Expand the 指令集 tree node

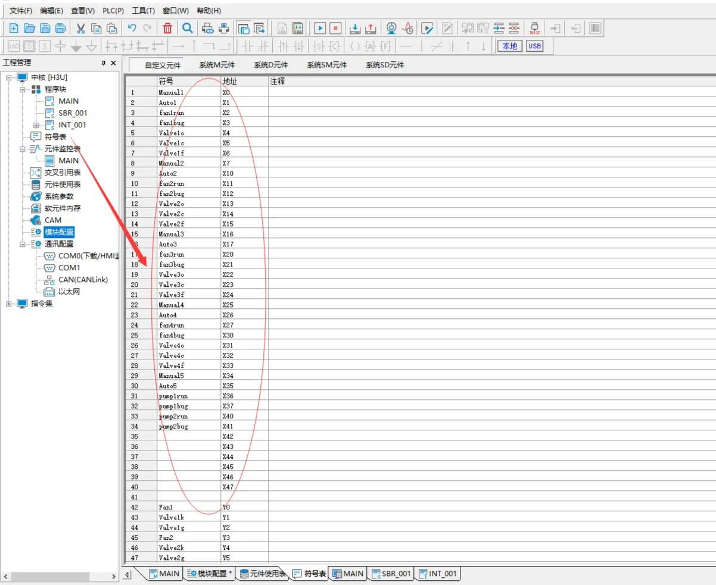click(x=9, y=304)
